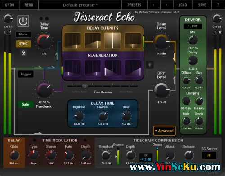
Task: Click the Sidechain Threshold knob
Action: (106, 155)
